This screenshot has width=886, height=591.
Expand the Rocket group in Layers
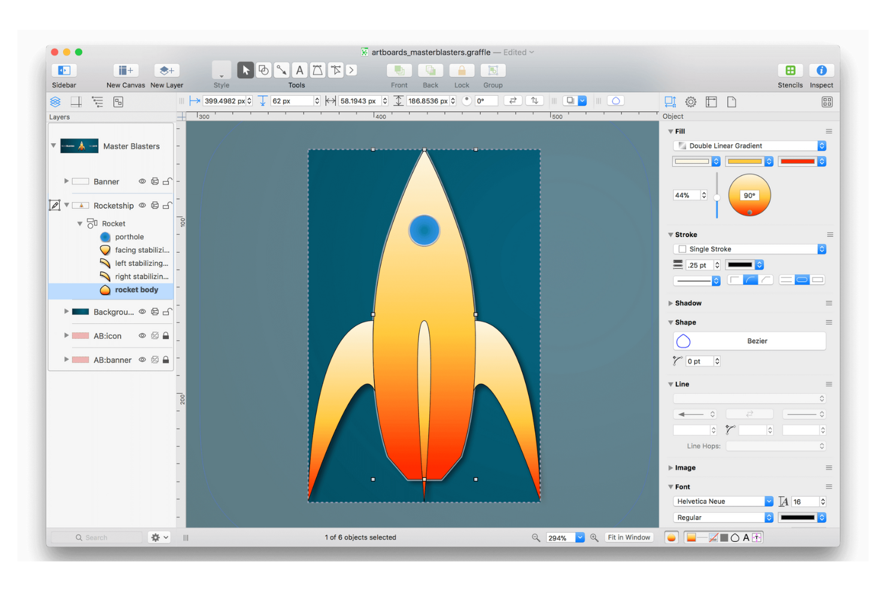[80, 223]
